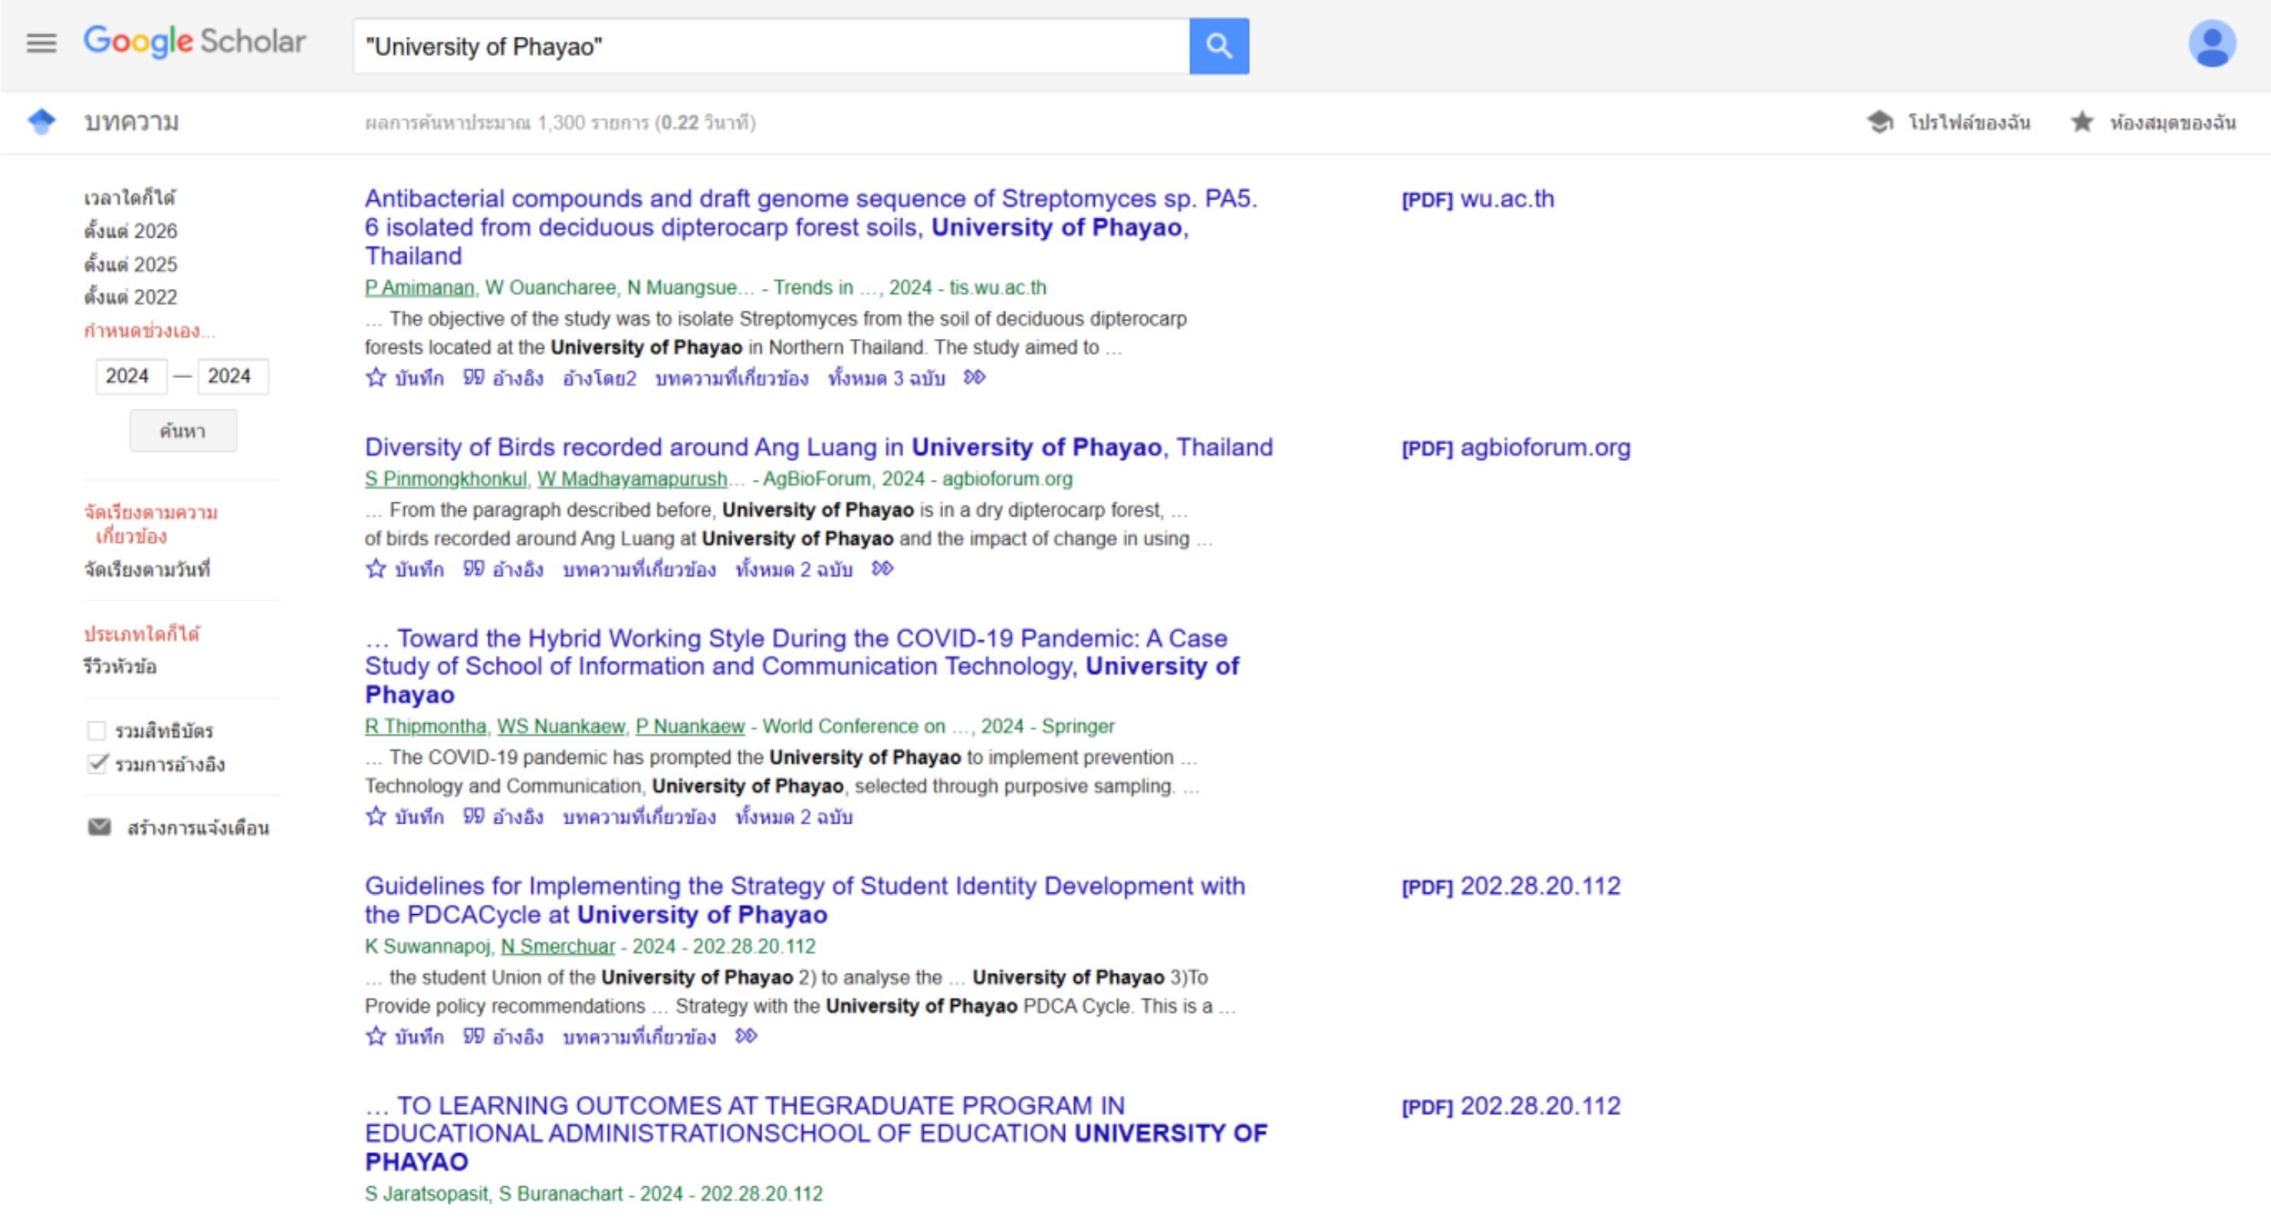Sort by date จัดเรียงตามวันที่
The image size is (2271, 1230).
(x=147, y=570)
